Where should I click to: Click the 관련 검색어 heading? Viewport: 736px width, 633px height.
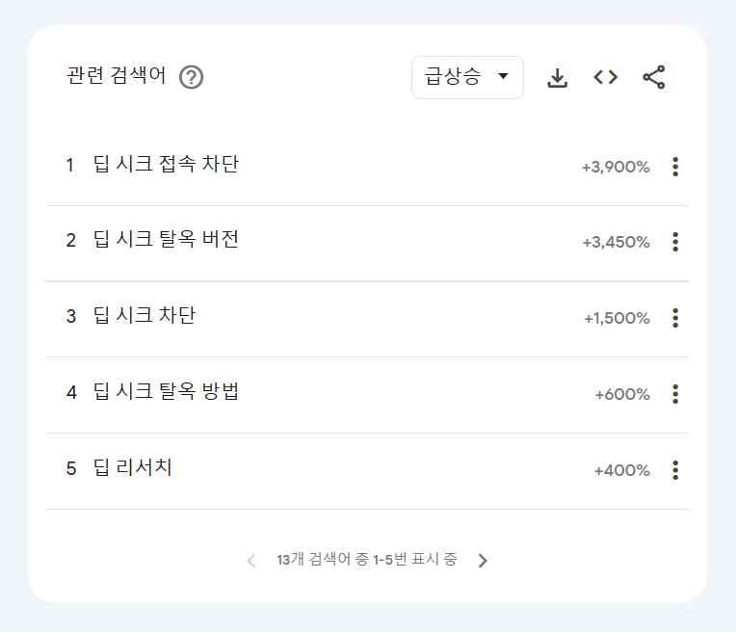[116, 75]
